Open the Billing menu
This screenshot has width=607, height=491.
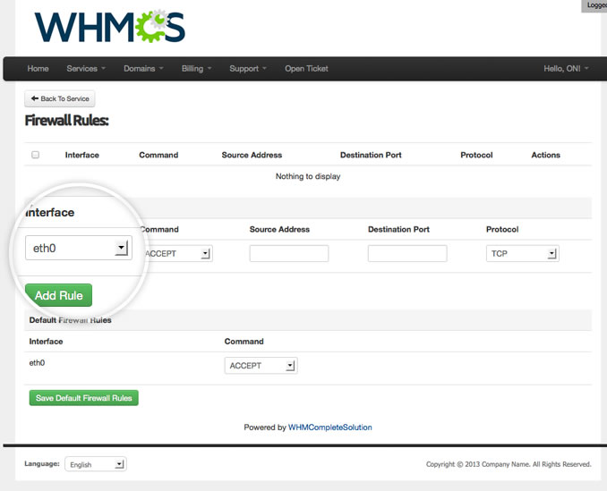click(x=196, y=69)
